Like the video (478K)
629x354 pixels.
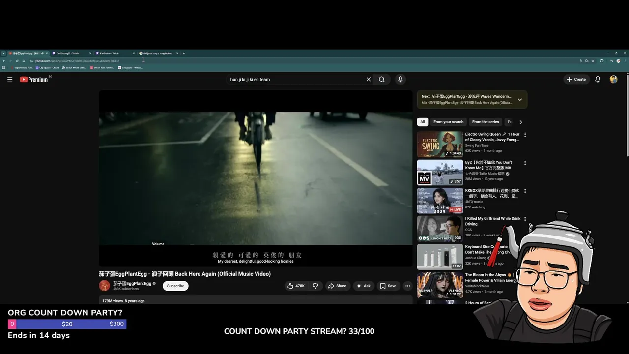[x=296, y=286]
